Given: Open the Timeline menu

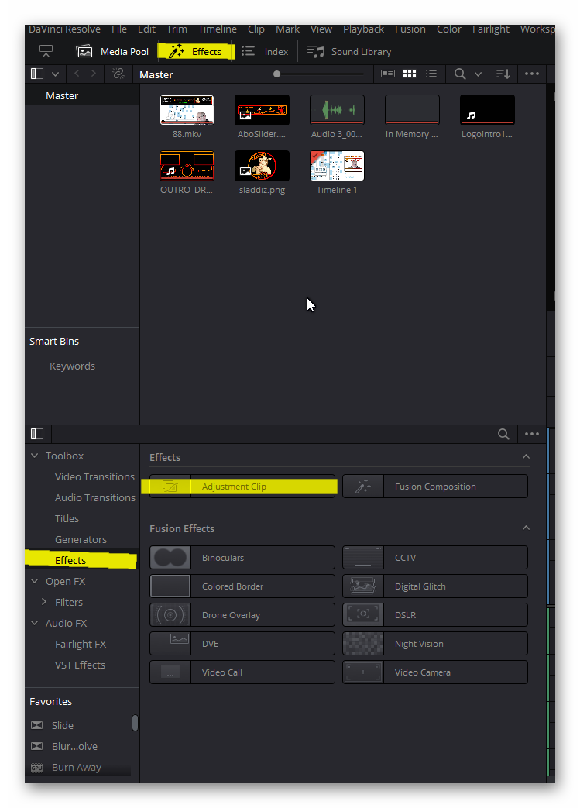Looking at the screenshot, I should coord(217,29).
